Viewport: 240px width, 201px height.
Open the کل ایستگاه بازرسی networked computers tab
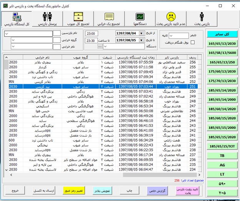pyautogui.click(x=17, y=19)
